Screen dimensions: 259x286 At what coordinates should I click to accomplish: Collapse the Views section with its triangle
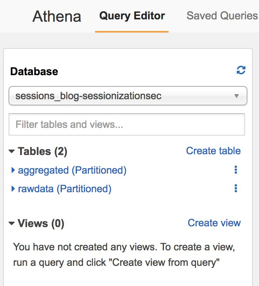click(12, 224)
